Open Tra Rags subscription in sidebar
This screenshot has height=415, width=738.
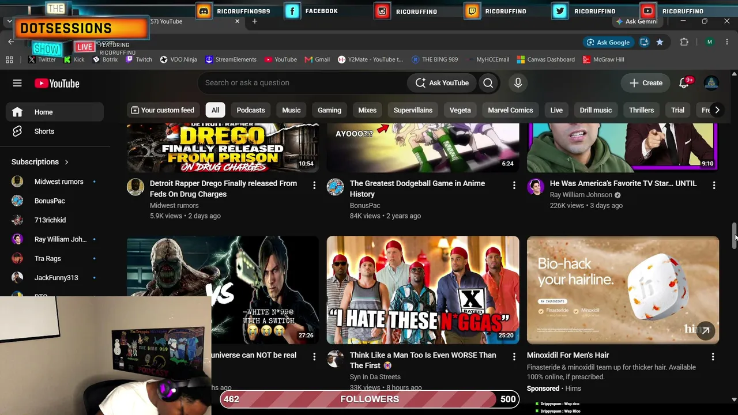tap(55, 259)
